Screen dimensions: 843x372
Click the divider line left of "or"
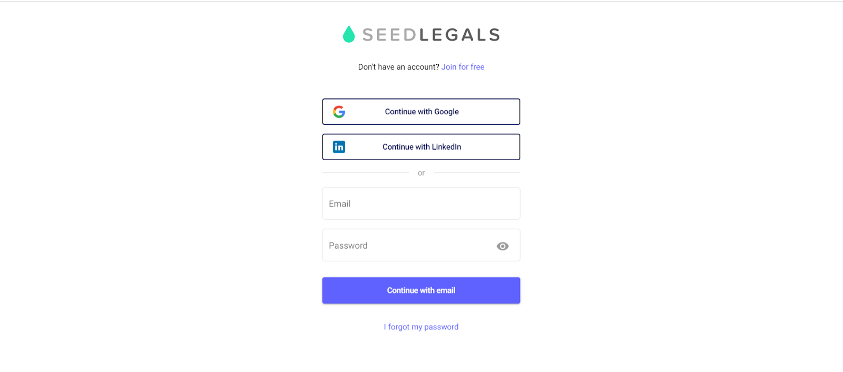click(365, 173)
